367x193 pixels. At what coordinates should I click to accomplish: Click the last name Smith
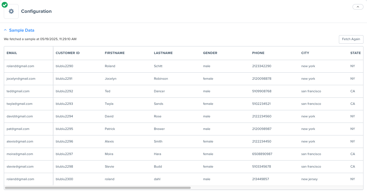pyautogui.click(x=158, y=141)
